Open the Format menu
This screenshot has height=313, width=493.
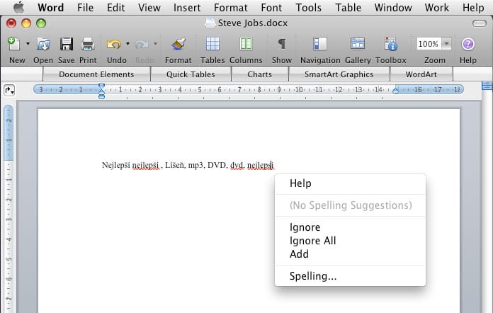(231, 7)
